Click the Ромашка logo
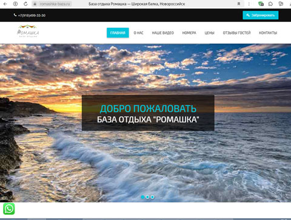The width and height of the screenshot is (291, 220). pyautogui.click(x=28, y=31)
